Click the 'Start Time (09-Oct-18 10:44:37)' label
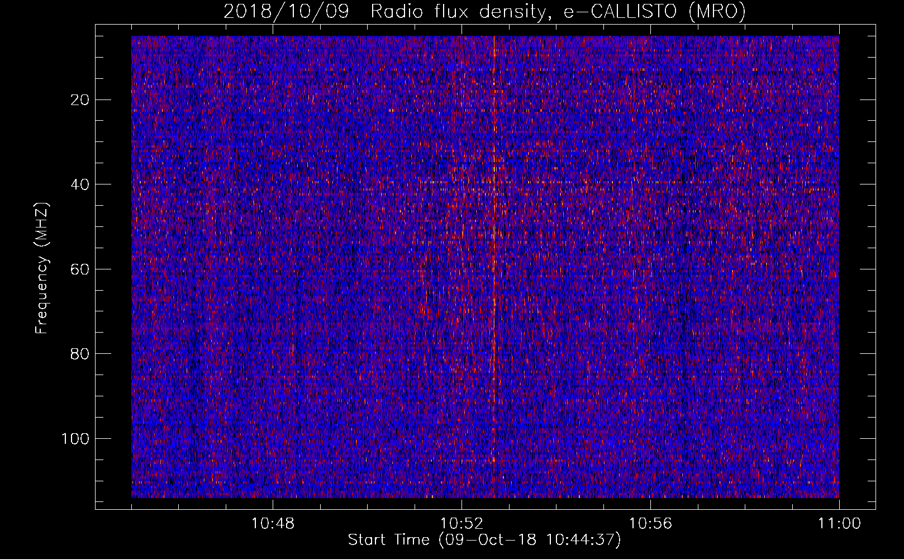The height and width of the screenshot is (559, 904). [x=484, y=540]
